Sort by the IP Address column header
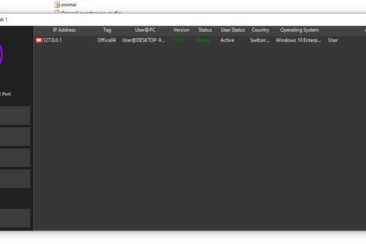Viewport: 366px width, 244px height. pos(64,30)
